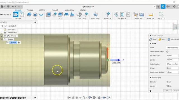The width and height of the screenshot is (179, 100).
Task: Select the Drill tool
Action: (79, 14)
